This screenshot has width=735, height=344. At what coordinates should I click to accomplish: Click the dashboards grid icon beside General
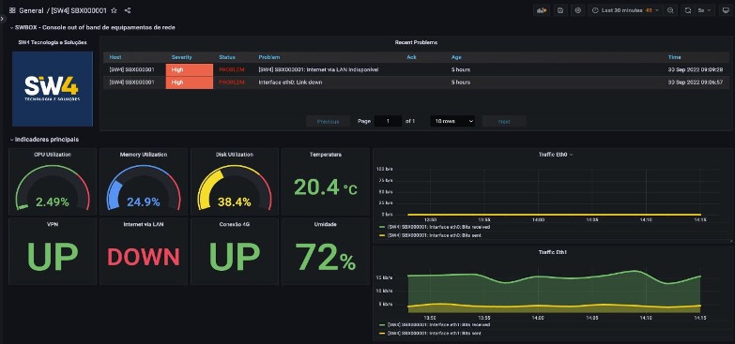tap(12, 10)
